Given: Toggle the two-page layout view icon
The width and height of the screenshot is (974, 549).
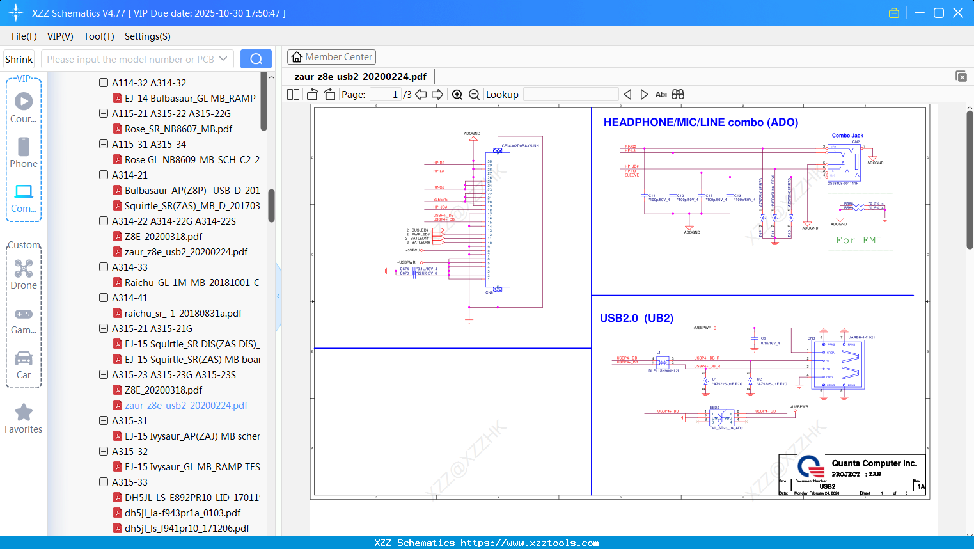Looking at the screenshot, I should [294, 95].
